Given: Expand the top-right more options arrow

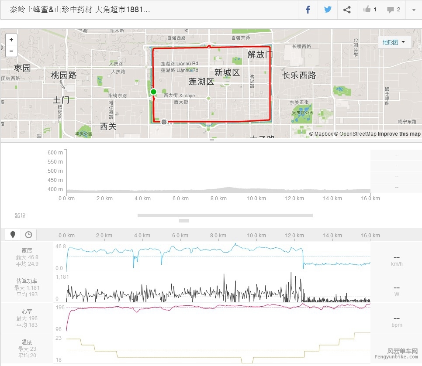Looking at the screenshot, I should point(413,10).
